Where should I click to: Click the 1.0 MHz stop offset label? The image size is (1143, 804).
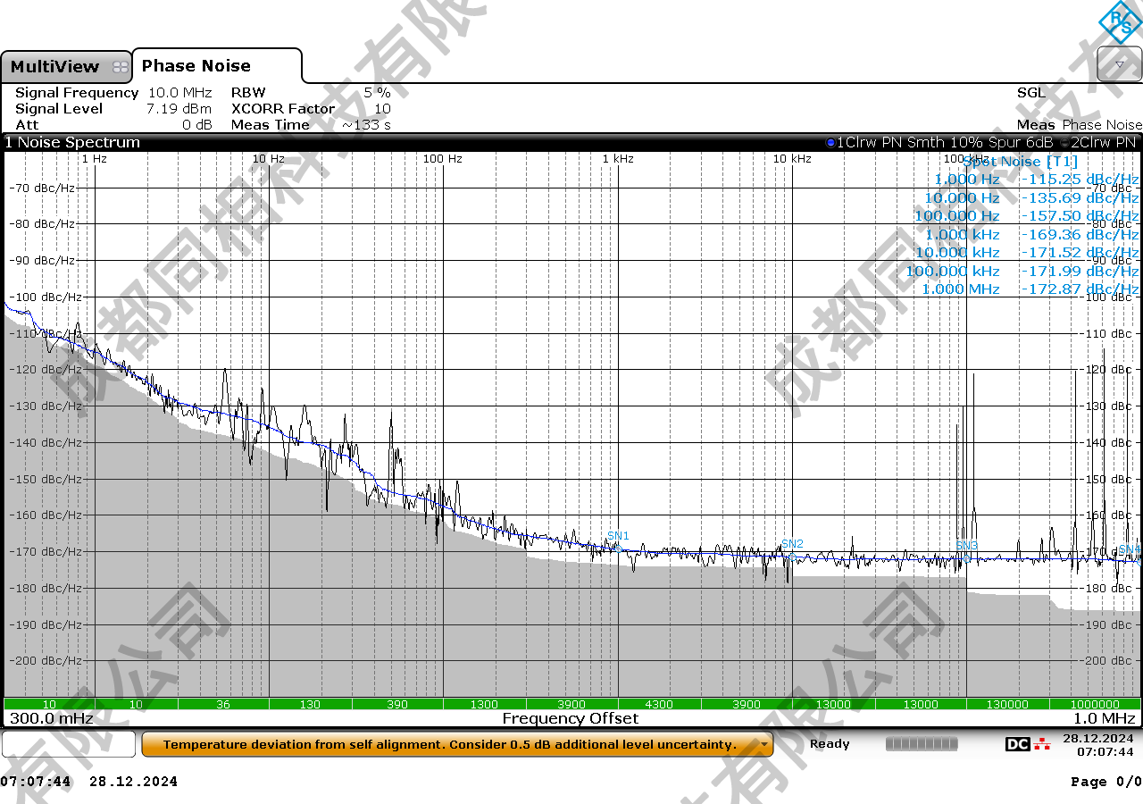pos(1104,718)
